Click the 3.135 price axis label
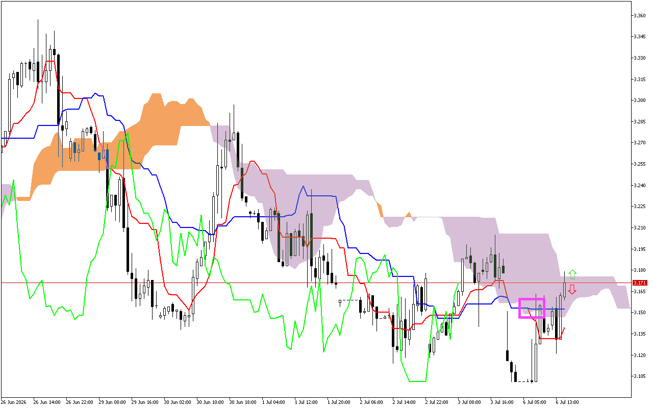Image resolution: width=653 pixels, height=408 pixels. click(640, 334)
